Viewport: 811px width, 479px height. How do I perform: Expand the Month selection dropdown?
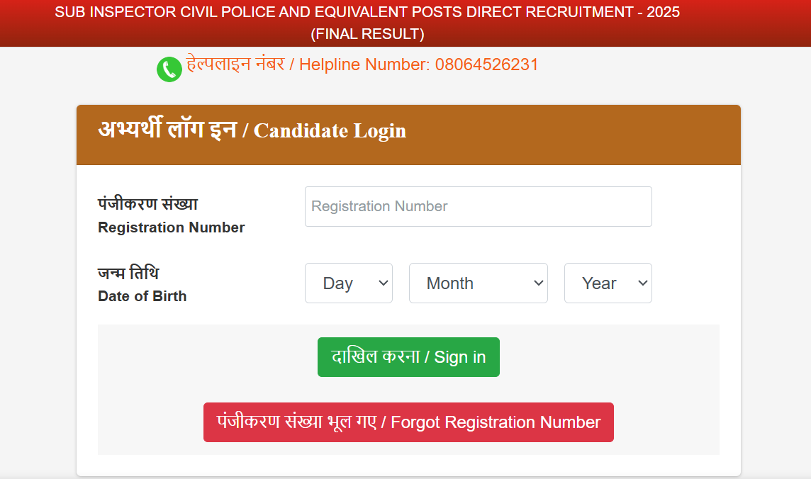pyautogui.click(x=478, y=283)
